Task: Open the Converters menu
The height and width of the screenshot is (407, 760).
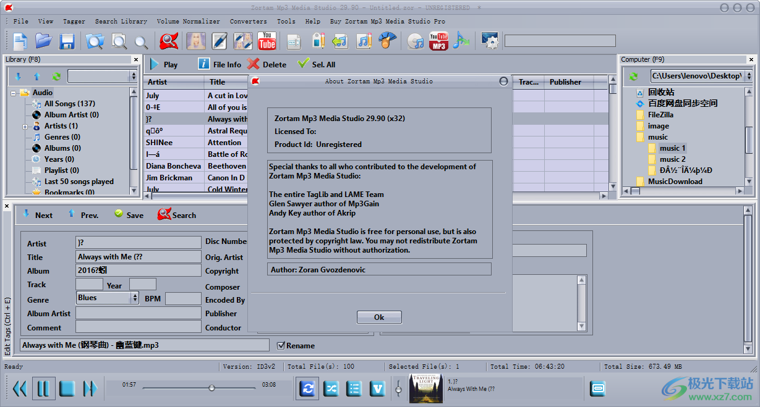Action: point(248,20)
